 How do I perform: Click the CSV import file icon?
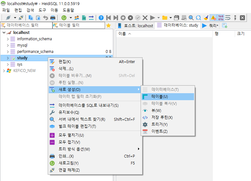click(x=84, y=18)
